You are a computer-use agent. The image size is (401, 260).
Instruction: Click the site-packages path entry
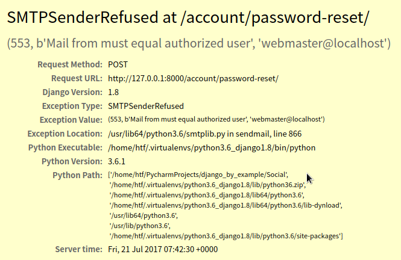226,236
